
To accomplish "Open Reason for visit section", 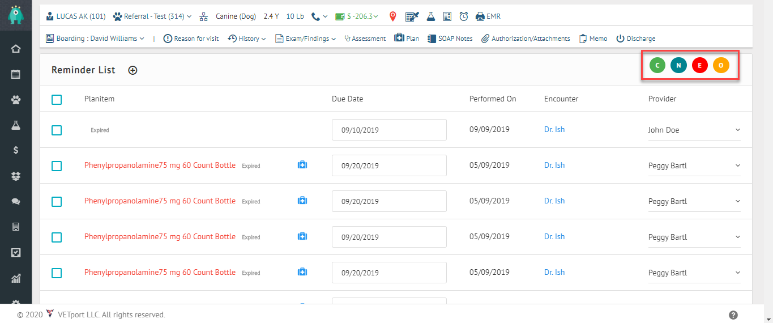I will click(191, 39).
